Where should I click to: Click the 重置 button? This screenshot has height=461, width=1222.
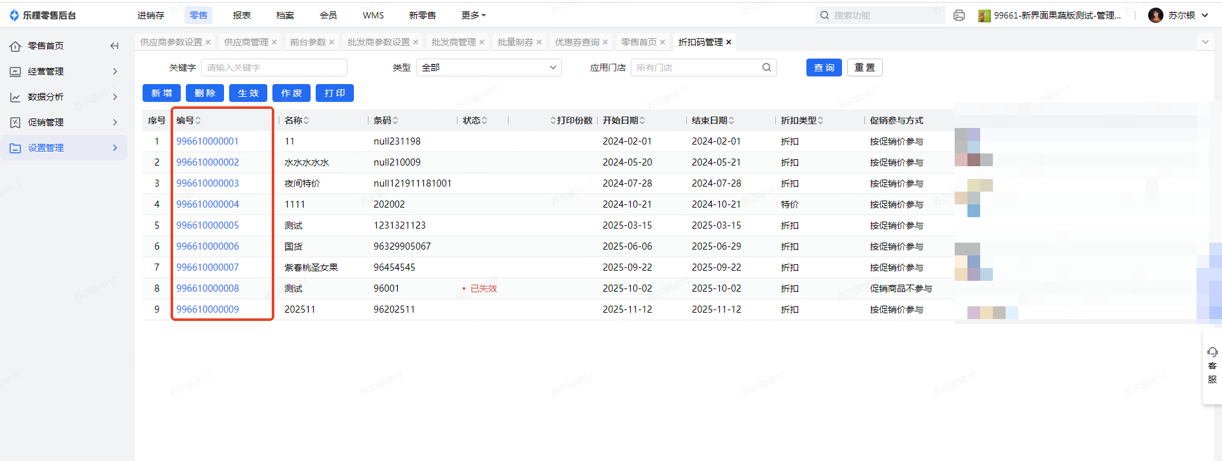(x=865, y=67)
